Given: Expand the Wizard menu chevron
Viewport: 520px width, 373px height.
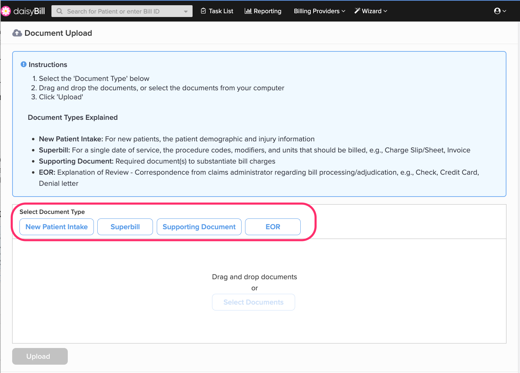Looking at the screenshot, I should 385,11.
